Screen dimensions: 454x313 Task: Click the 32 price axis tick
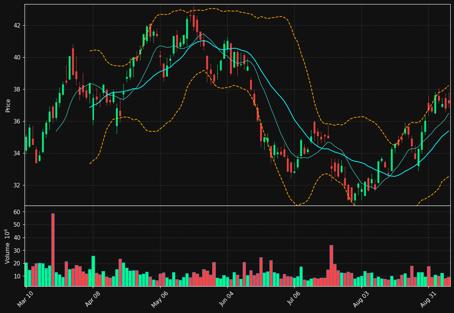pos(17,185)
